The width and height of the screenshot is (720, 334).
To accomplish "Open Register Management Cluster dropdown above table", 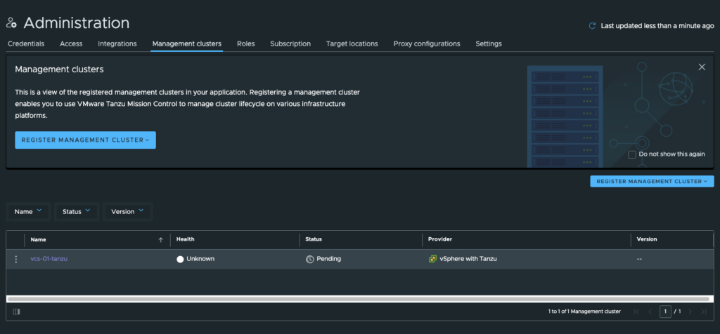I will [652, 182].
